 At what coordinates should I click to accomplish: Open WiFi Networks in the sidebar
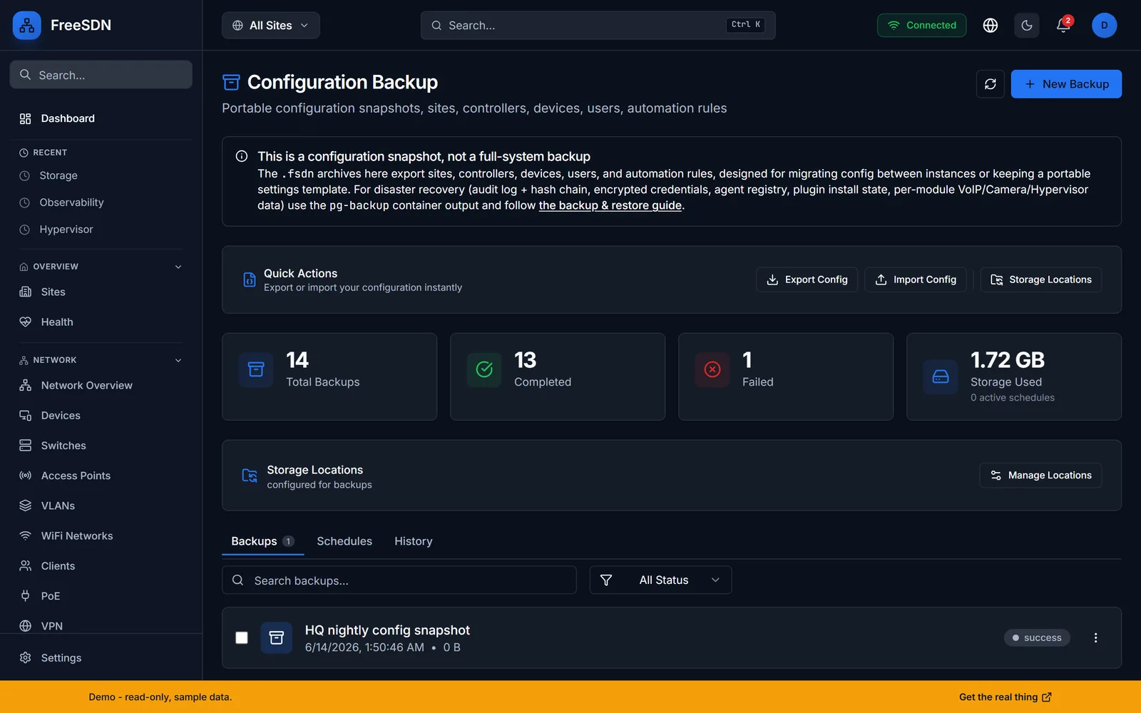point(101,535)
